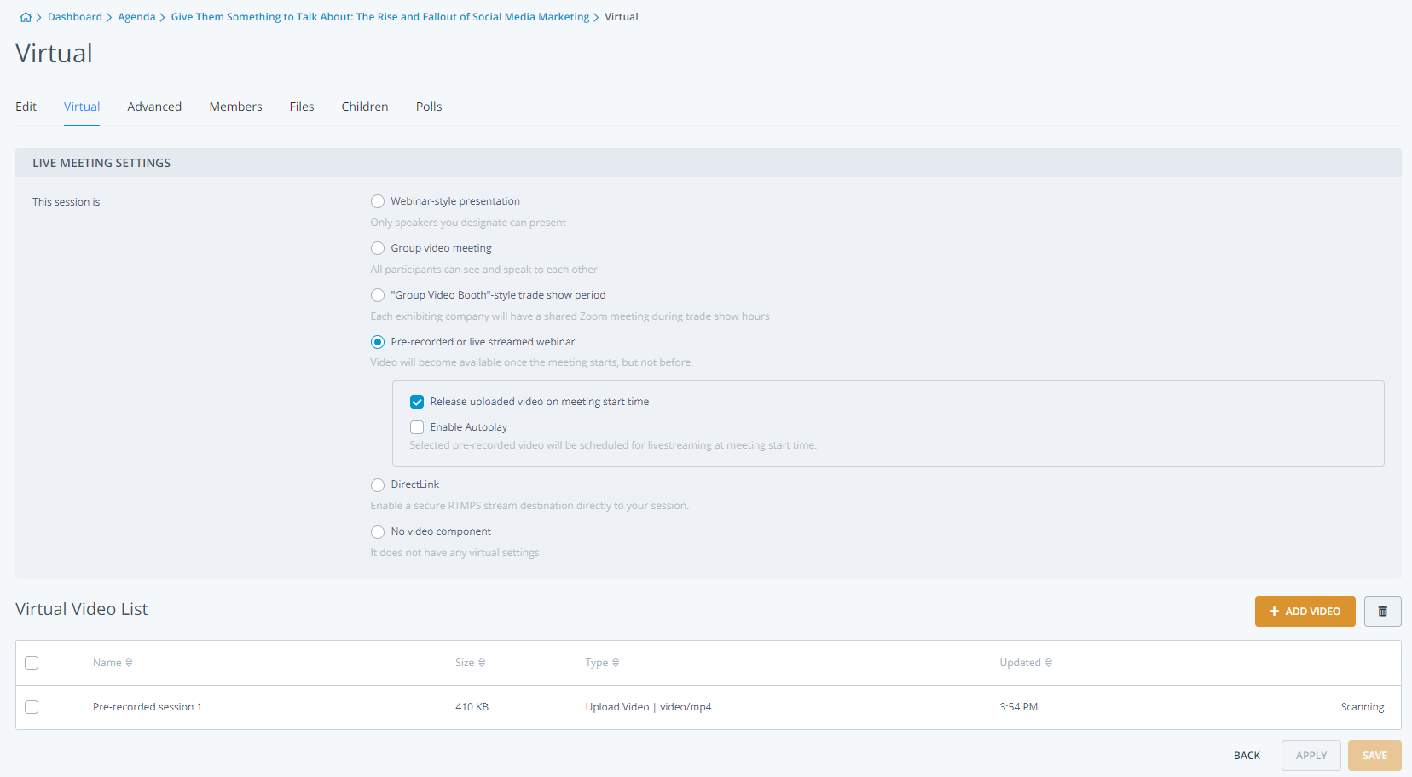Click the 410 KB size cell
1412x777 pixels.
(472, 707)
